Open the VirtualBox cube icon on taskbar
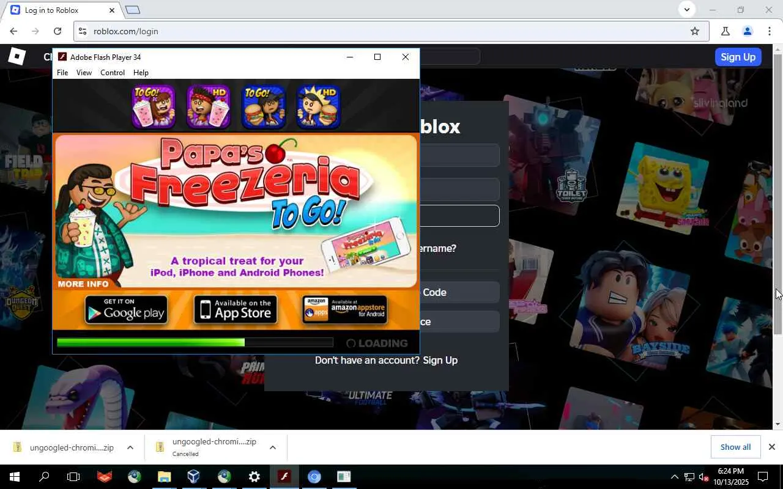The height and width of the screenshot is (489, 783). 194,477
